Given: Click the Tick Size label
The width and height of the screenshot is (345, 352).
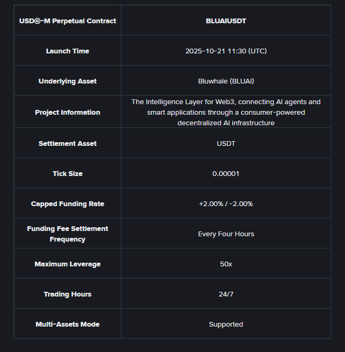Looking at the screenshot, I should coord(68,174).
